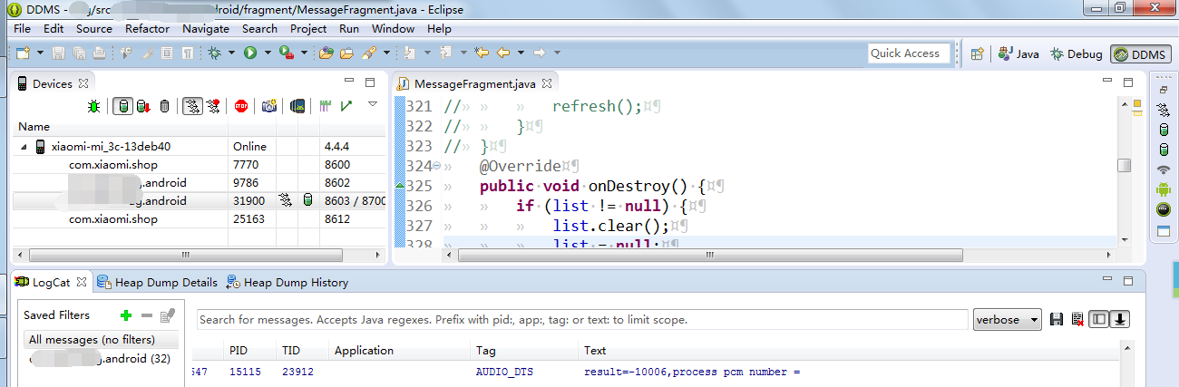Image resolution: width=1179 pixels, height=387 pixels.
Task: Open the Search dropdown arrow in toolbar
Action: [385, 53]
